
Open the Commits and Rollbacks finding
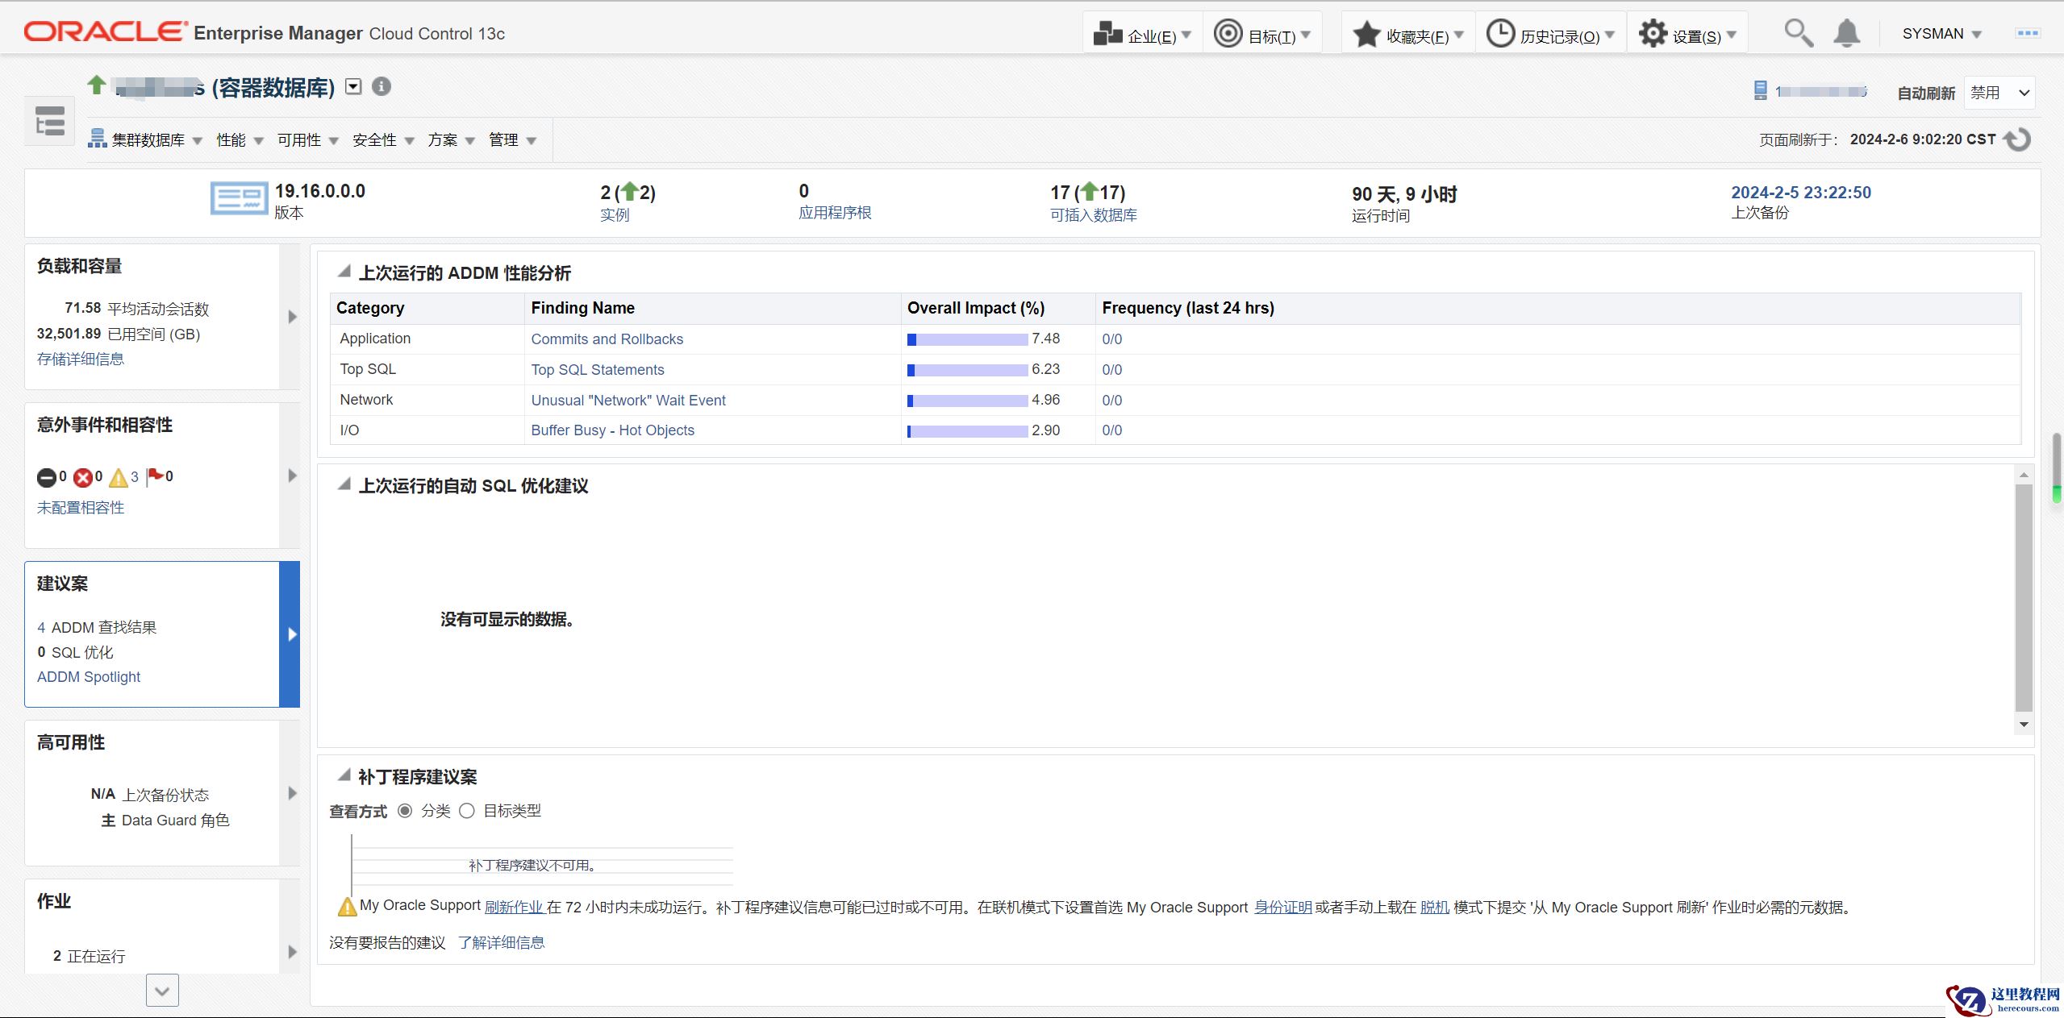click(x=607, y=339)
